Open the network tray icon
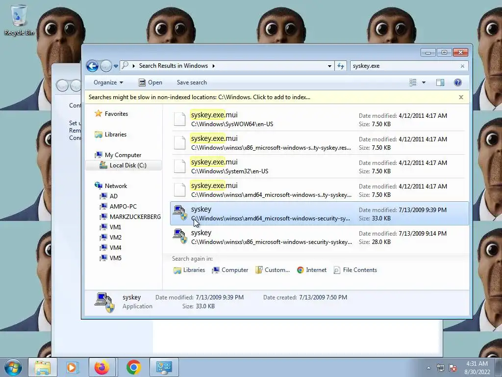Viewport: 502px width, 377px height. click(x=441, y=368)
